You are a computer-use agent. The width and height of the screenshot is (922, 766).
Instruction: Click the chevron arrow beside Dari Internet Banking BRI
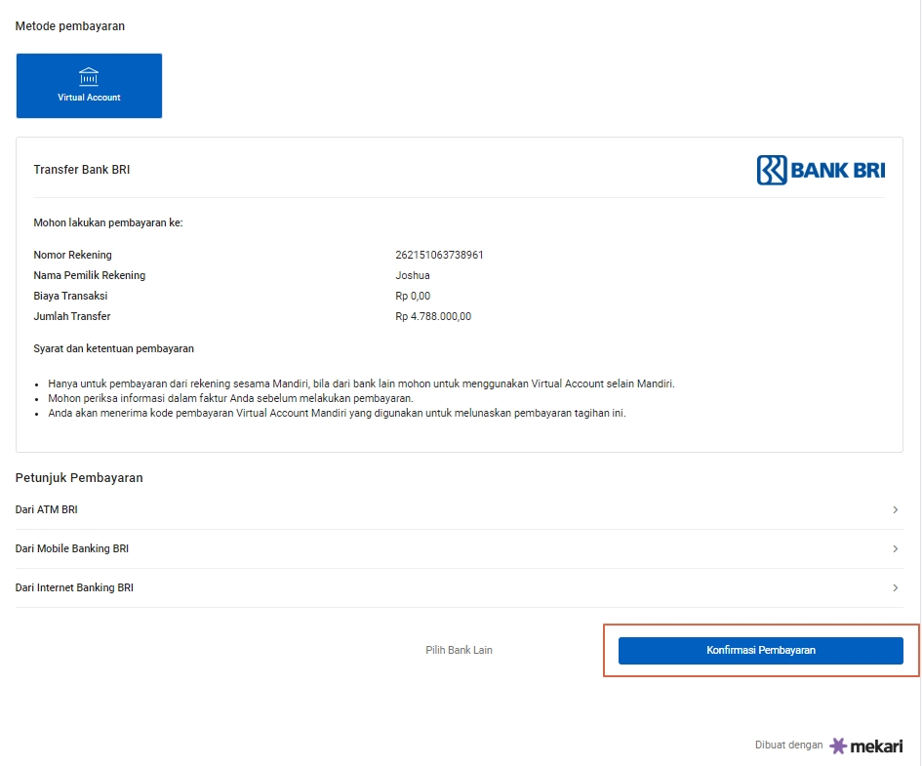pyautogui.click(x=895, y=588)
